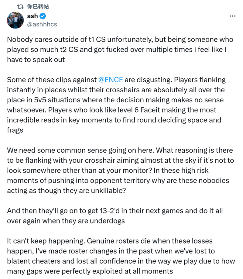Screen dimensions: 243x279
Task: Click the paragraph starting It can't keep happening
Action: pos(121,256)
